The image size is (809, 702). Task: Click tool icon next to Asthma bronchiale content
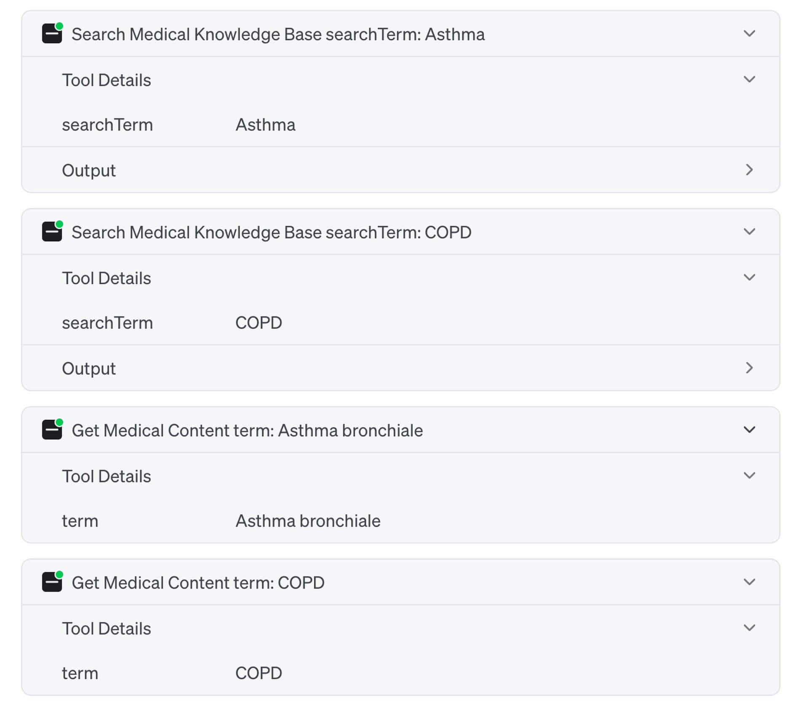pos(52,430)
